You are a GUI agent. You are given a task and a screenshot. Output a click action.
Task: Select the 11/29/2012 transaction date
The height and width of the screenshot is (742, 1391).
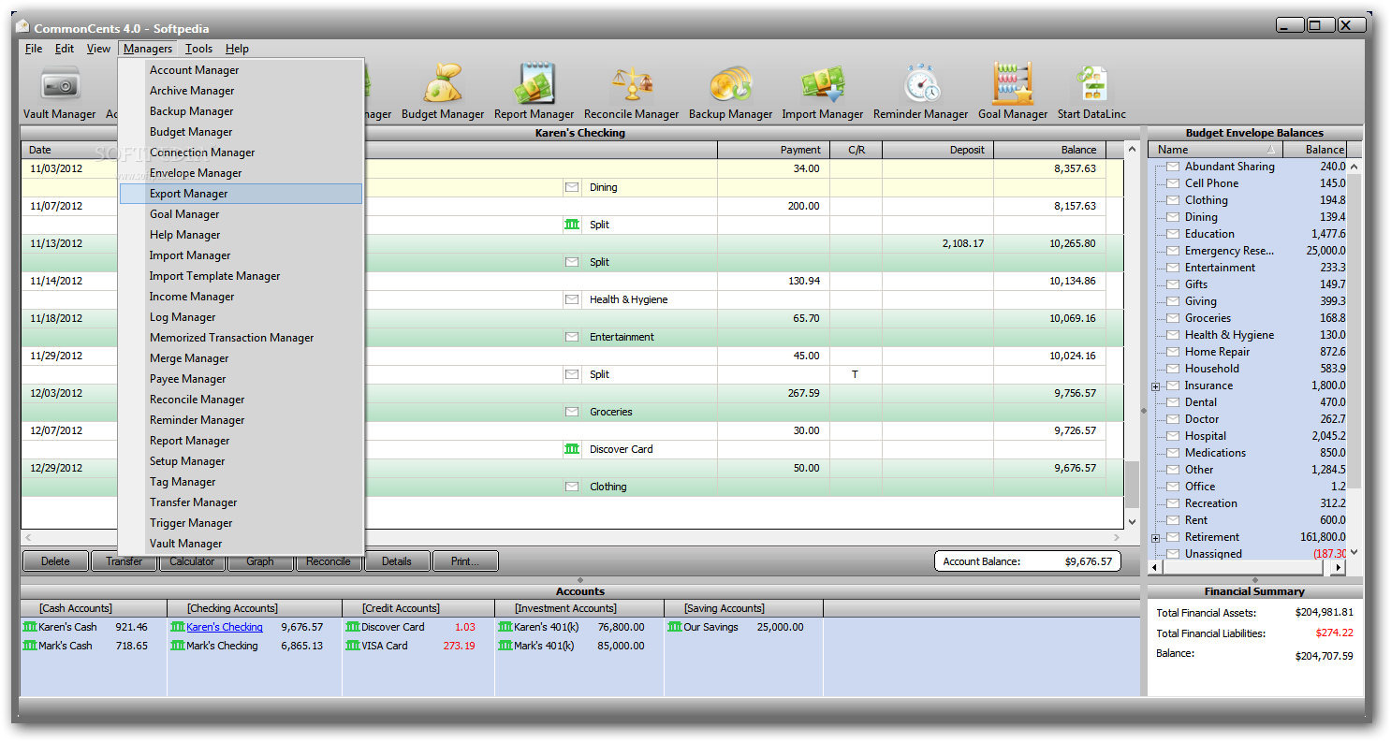(x=56, y=356)
